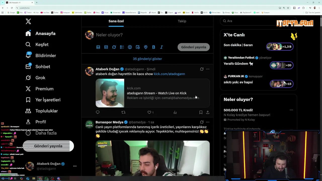Add a poll to the post

click(122, 47)
